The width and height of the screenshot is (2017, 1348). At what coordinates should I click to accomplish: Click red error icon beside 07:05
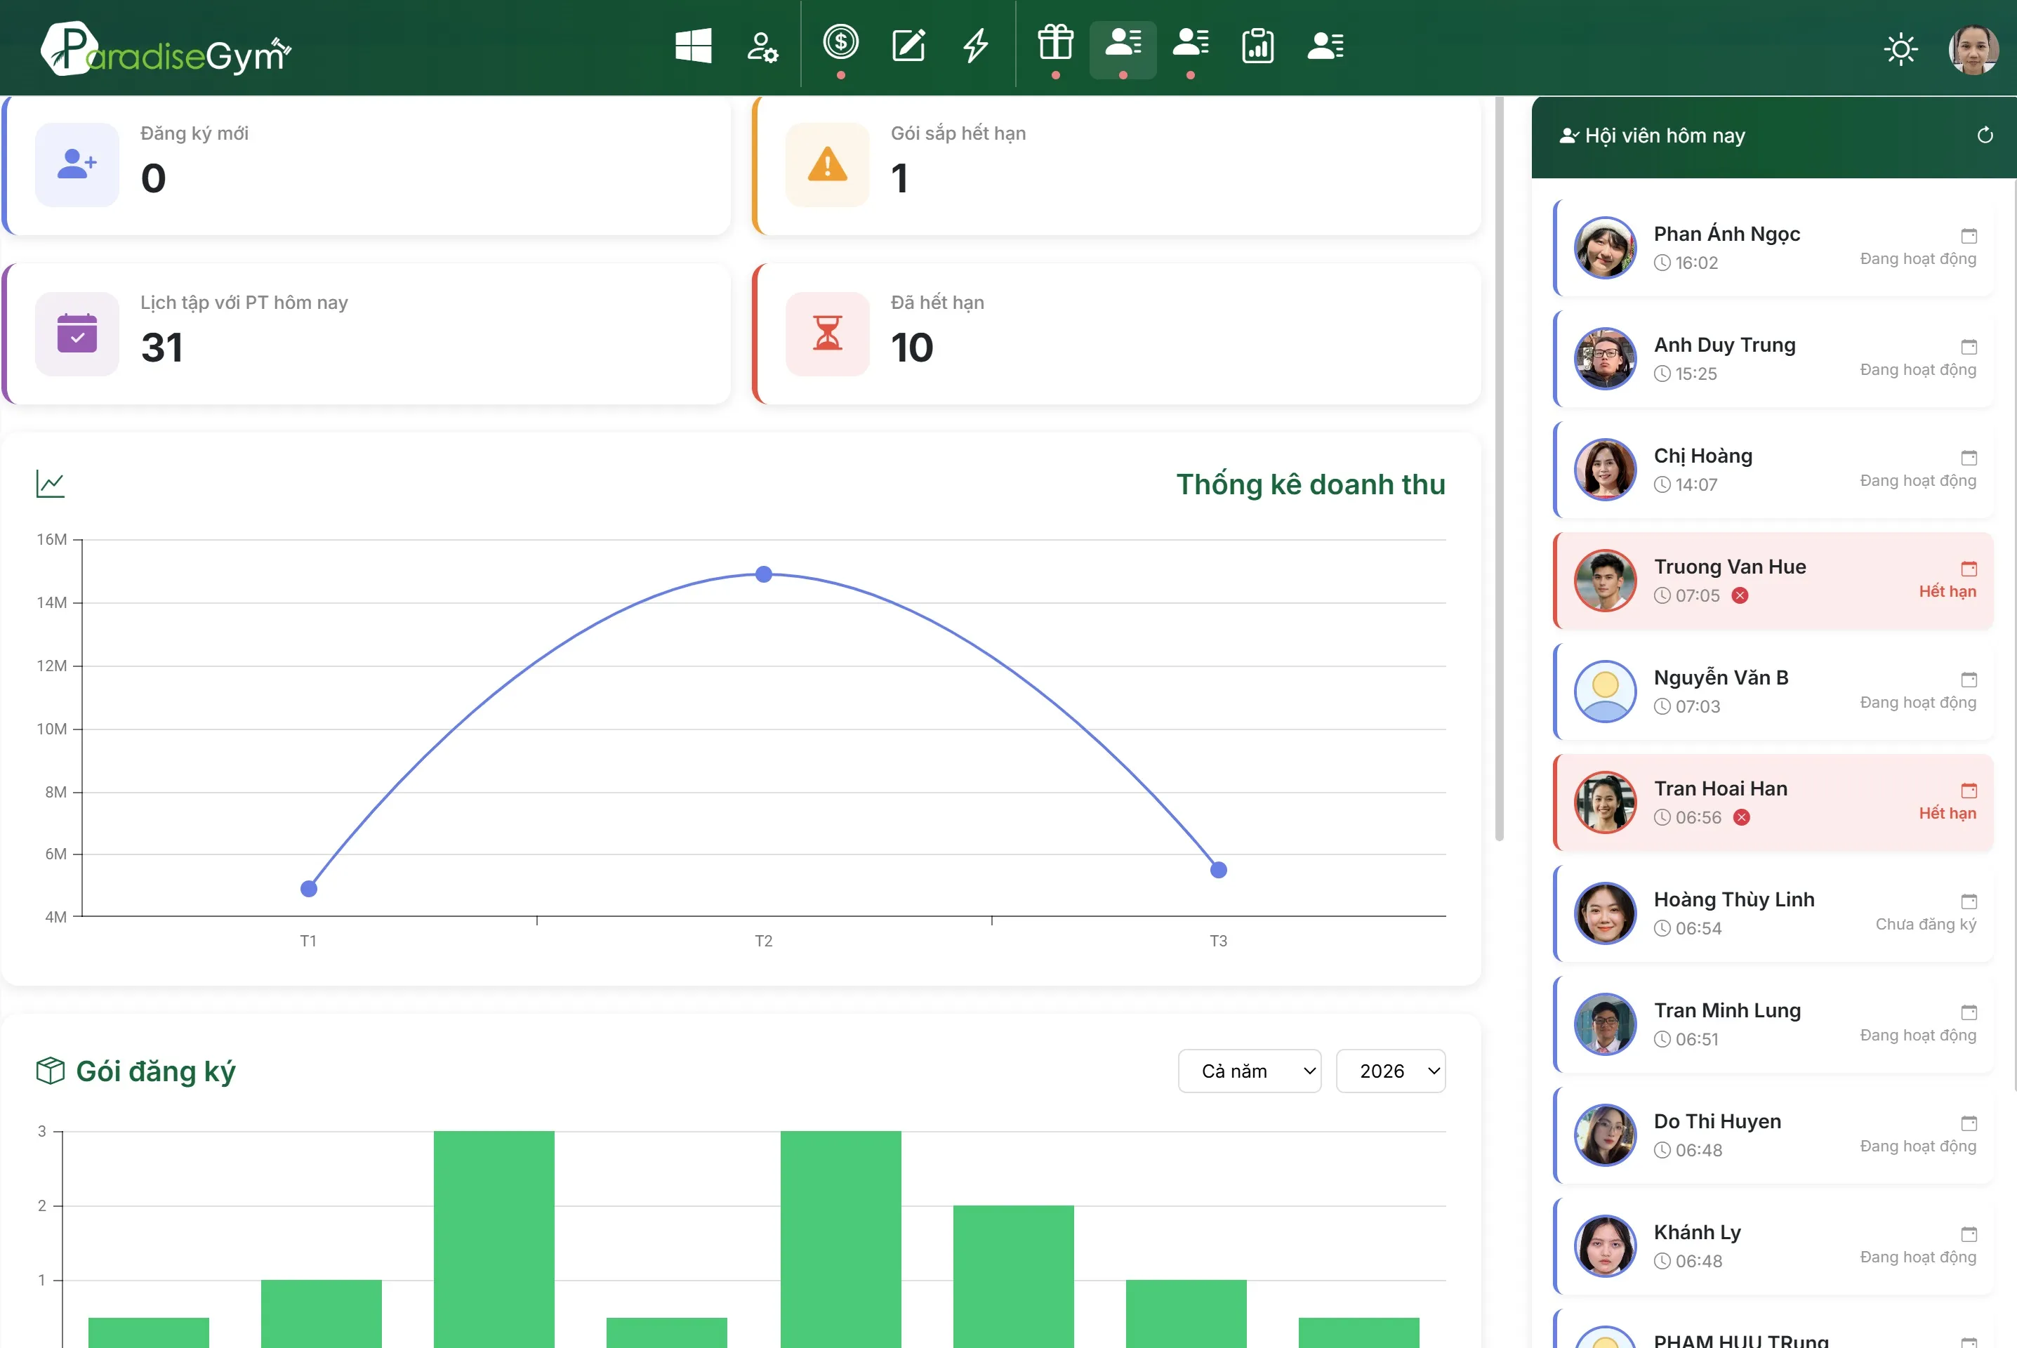click(1740, 595)
